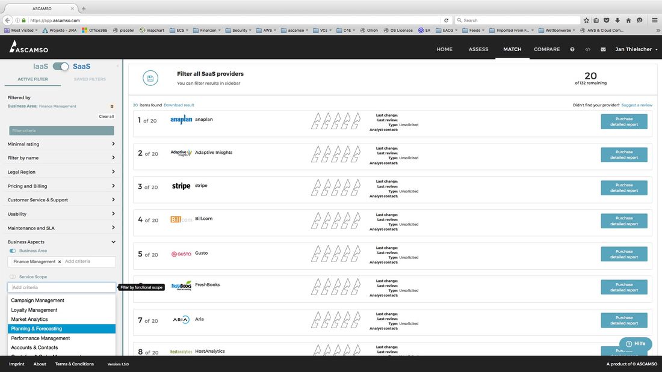Open a new browser tab with plus

(x=84, y=8)
